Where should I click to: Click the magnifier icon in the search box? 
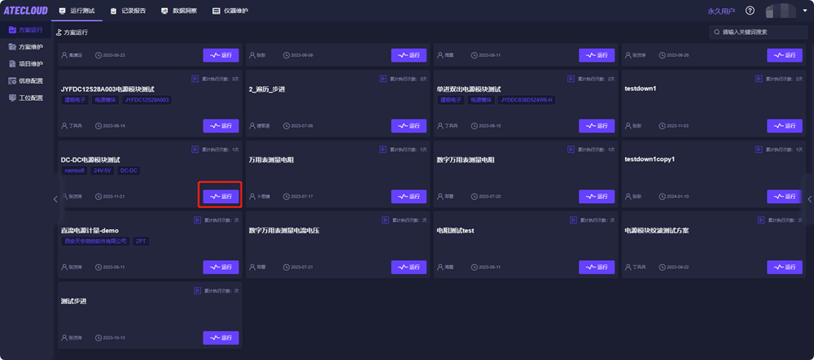click(716, 32)
